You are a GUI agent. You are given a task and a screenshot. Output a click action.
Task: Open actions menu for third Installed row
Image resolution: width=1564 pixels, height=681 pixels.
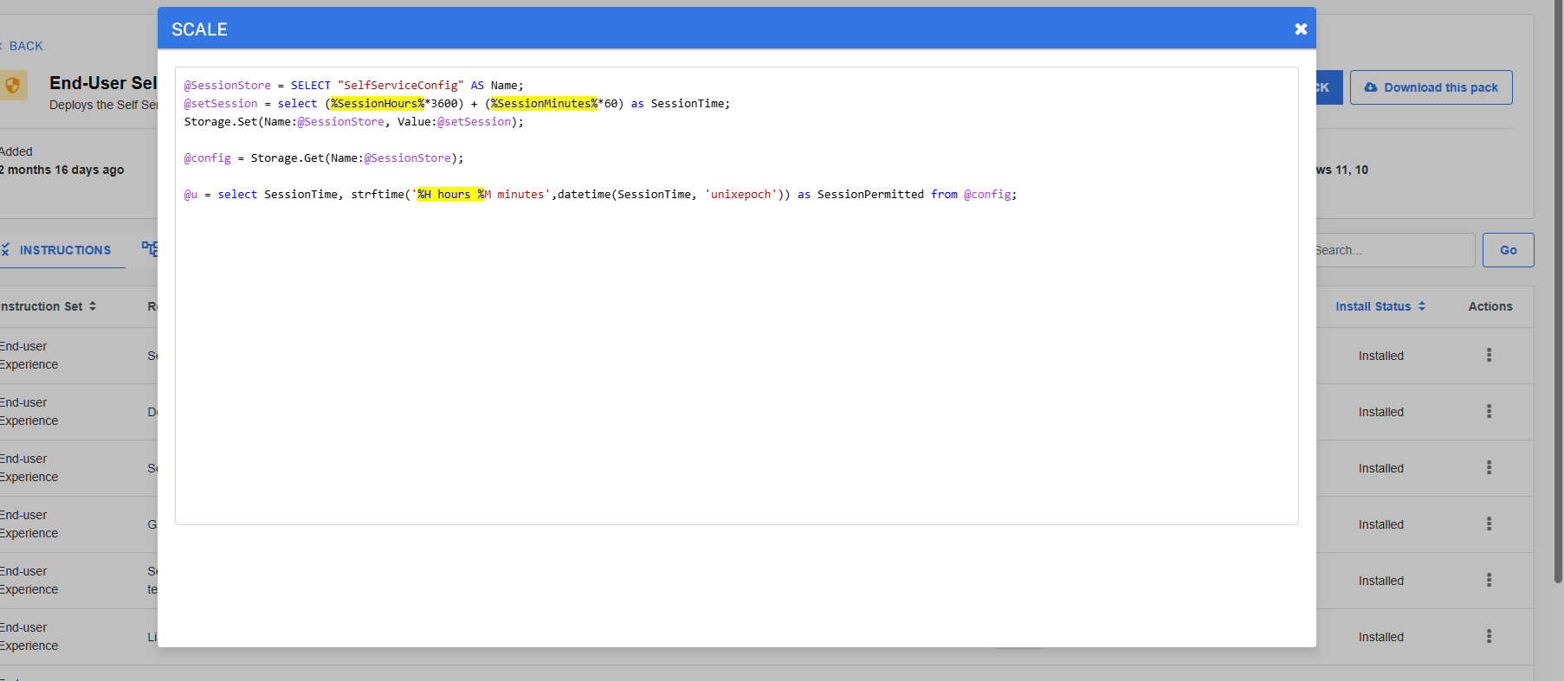(1489, 467)
